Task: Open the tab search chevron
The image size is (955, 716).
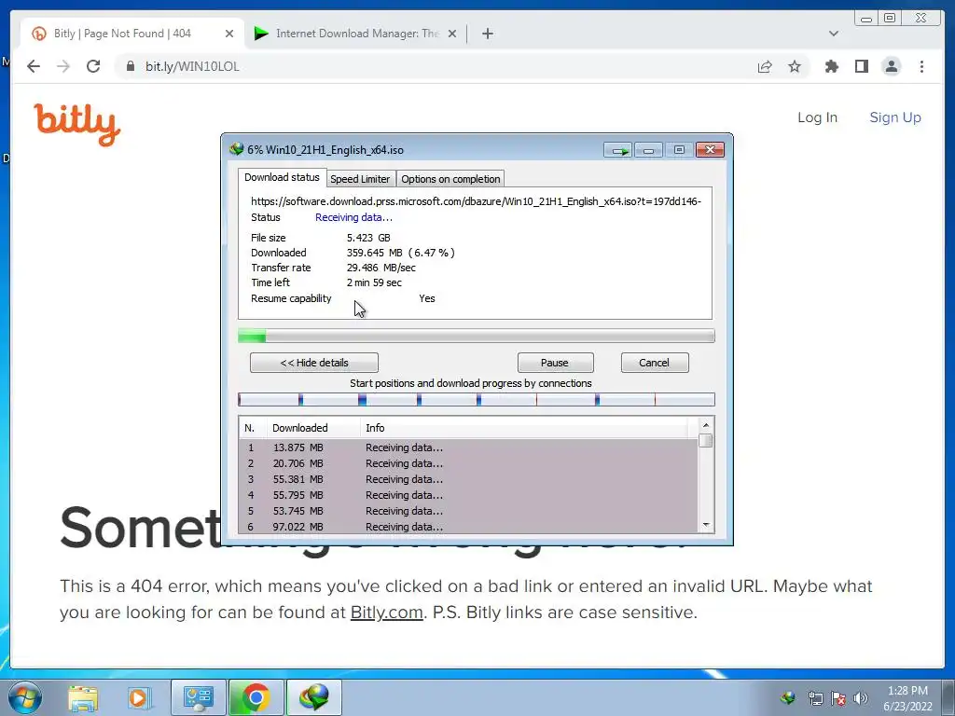Action: pyautogui.click(x=833, y=34)
